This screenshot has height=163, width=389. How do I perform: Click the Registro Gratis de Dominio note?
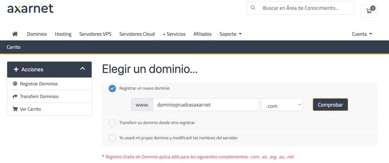pos(199,157)
